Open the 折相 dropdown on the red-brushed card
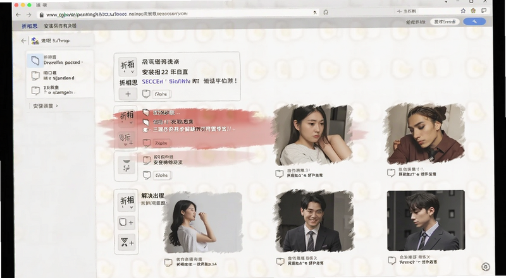 click(127, 117)
